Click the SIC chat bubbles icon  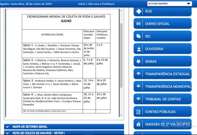139,36
